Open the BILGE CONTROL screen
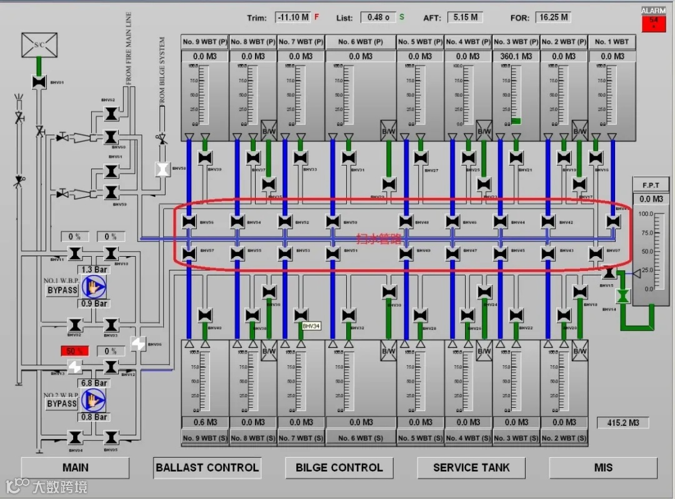The image size is (675, 499). (x=339, y=468)
